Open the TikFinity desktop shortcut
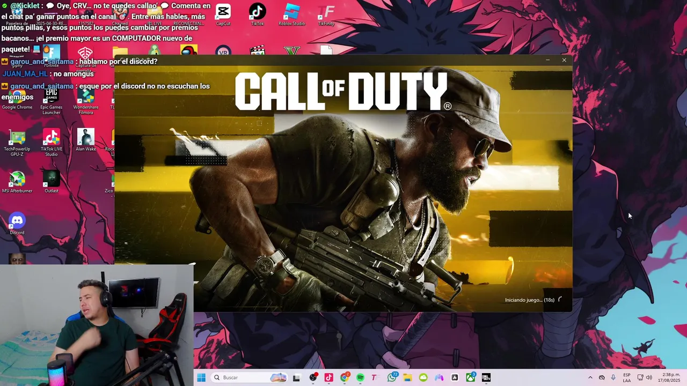The image size is (687, 386). click(x=326, y=14)
